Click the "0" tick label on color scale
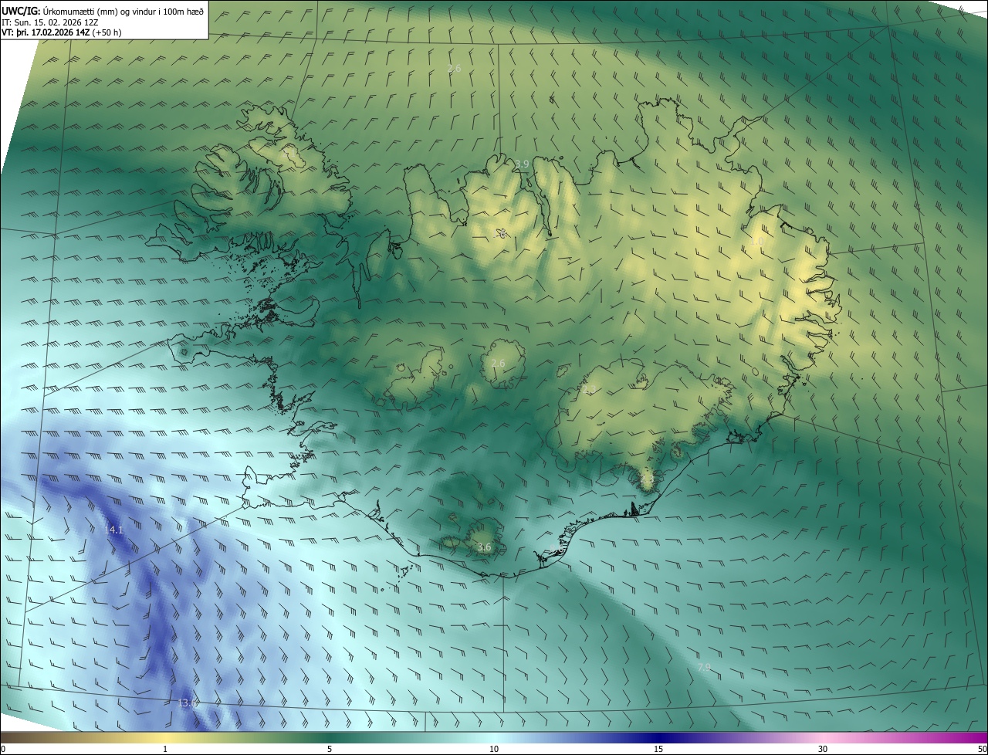Viewport: 988px width, 755px height. (x=3, y=749)
